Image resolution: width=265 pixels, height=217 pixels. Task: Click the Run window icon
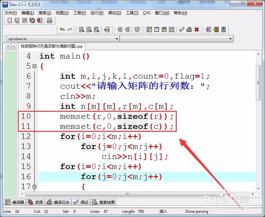point(157,29)
